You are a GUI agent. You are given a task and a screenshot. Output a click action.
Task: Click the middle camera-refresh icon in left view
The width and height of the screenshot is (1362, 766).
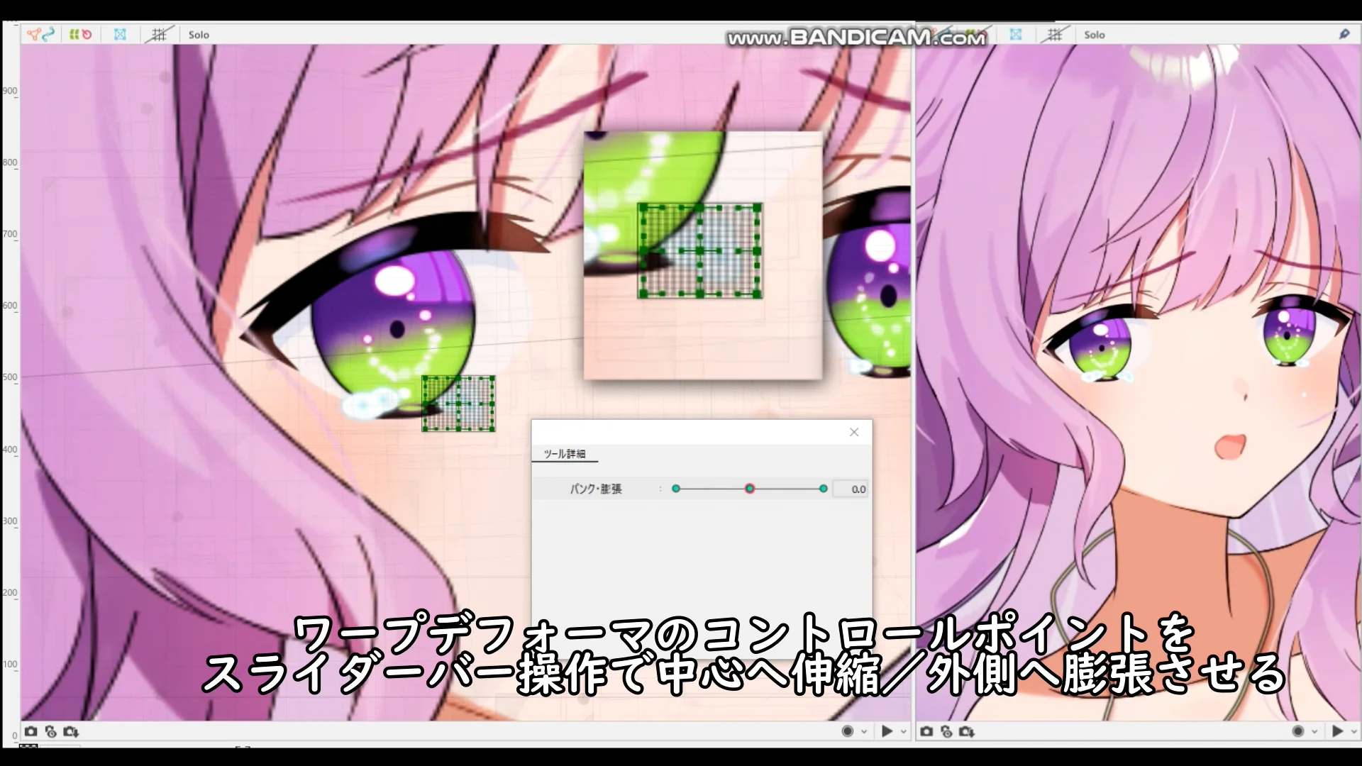[x=50, y=731]
